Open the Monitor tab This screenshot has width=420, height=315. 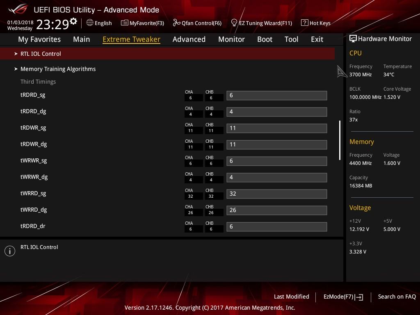231,39
